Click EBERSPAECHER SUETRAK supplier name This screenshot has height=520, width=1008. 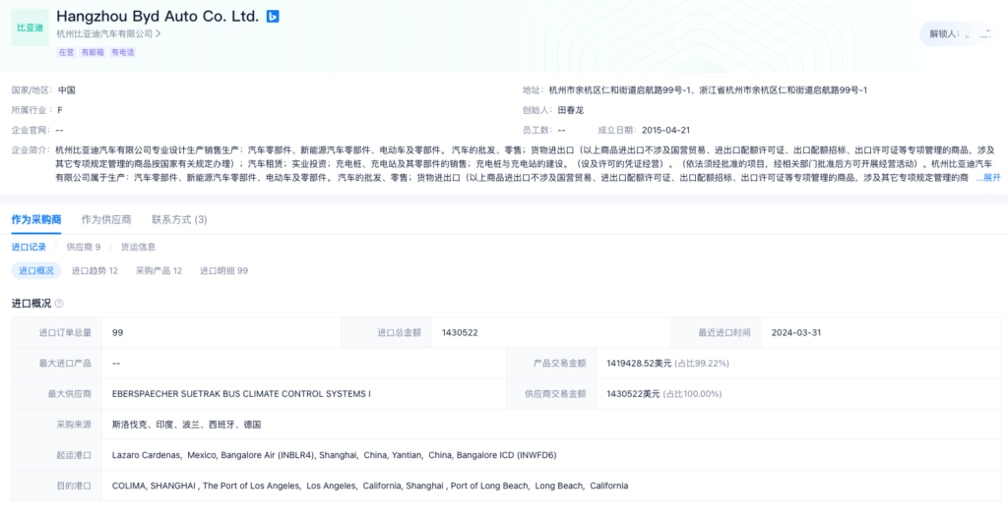241,394
